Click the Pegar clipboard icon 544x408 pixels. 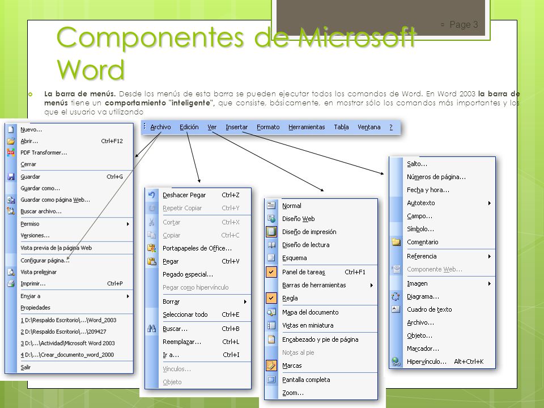(x=152, y=261)
